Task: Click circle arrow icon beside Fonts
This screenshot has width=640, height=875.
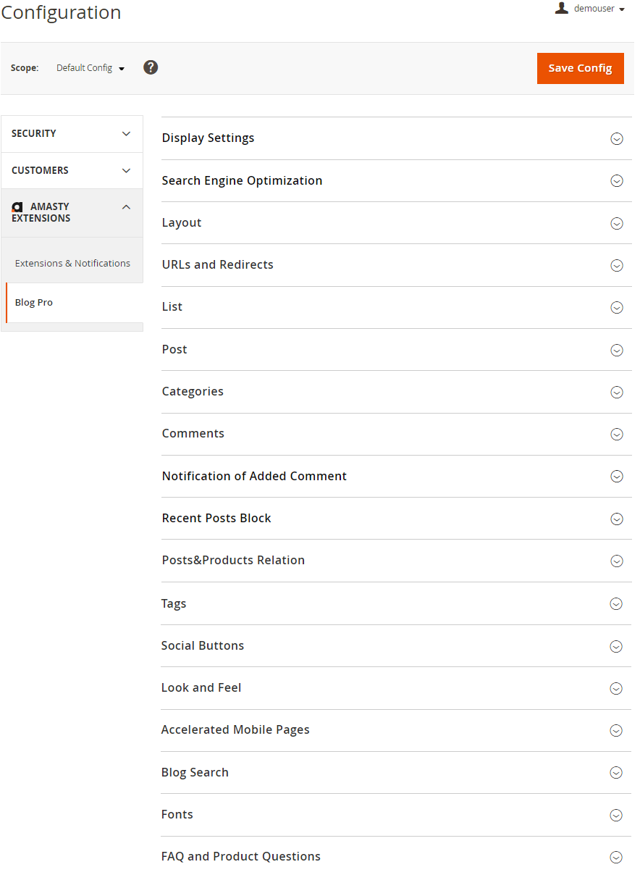Action: tap(616, 815)
